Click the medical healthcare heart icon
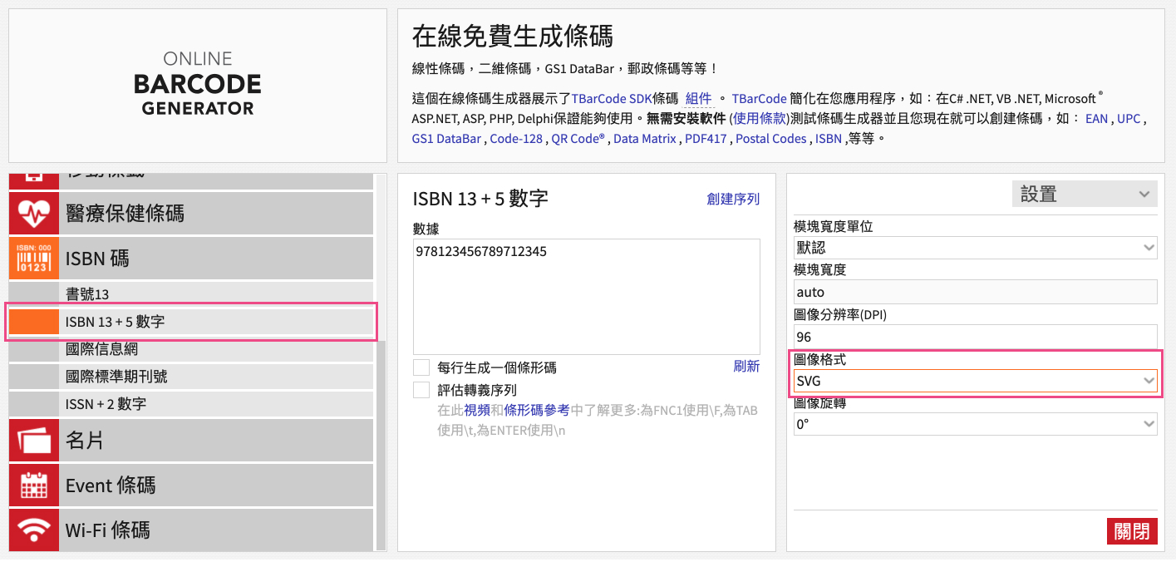Viewport: 1176px width, 562px height. 34,214
